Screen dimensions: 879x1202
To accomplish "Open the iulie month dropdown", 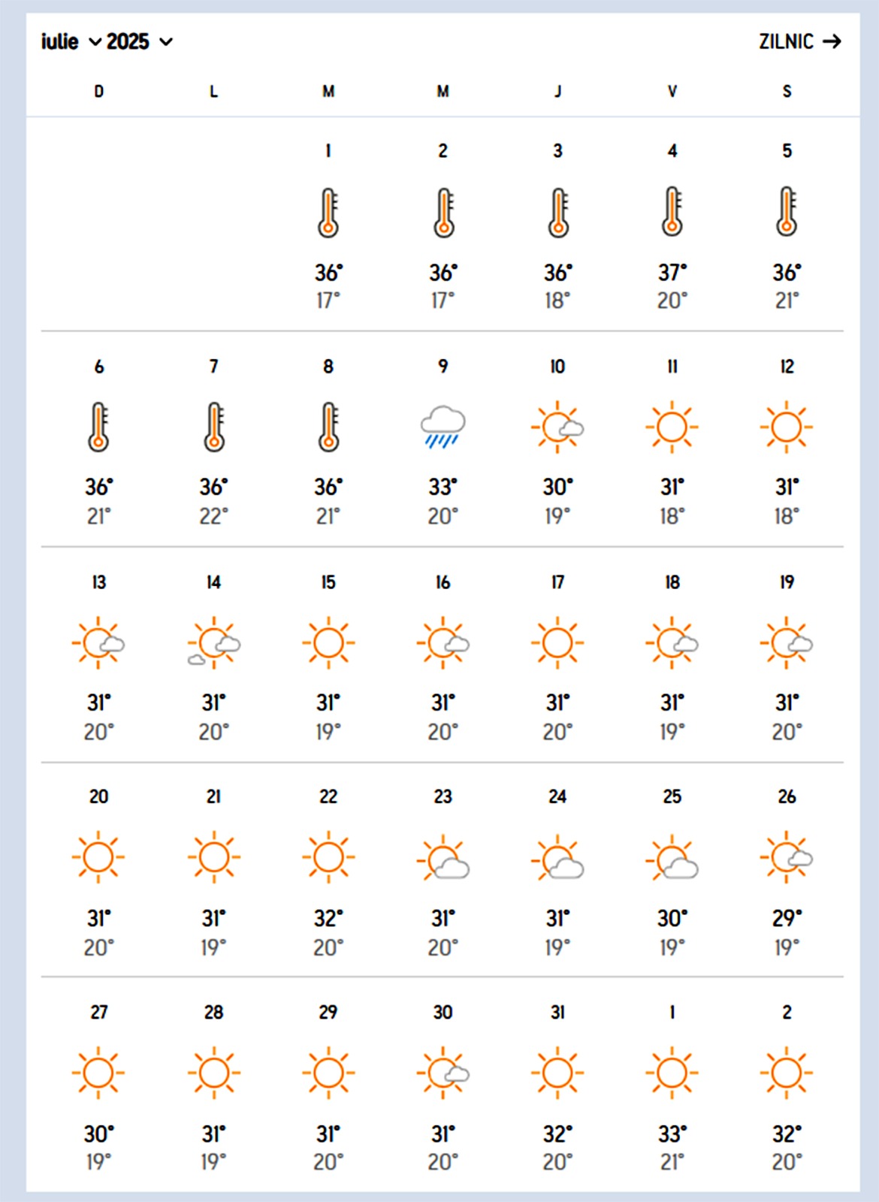I will pyautogui.click(x=71, y=41).
